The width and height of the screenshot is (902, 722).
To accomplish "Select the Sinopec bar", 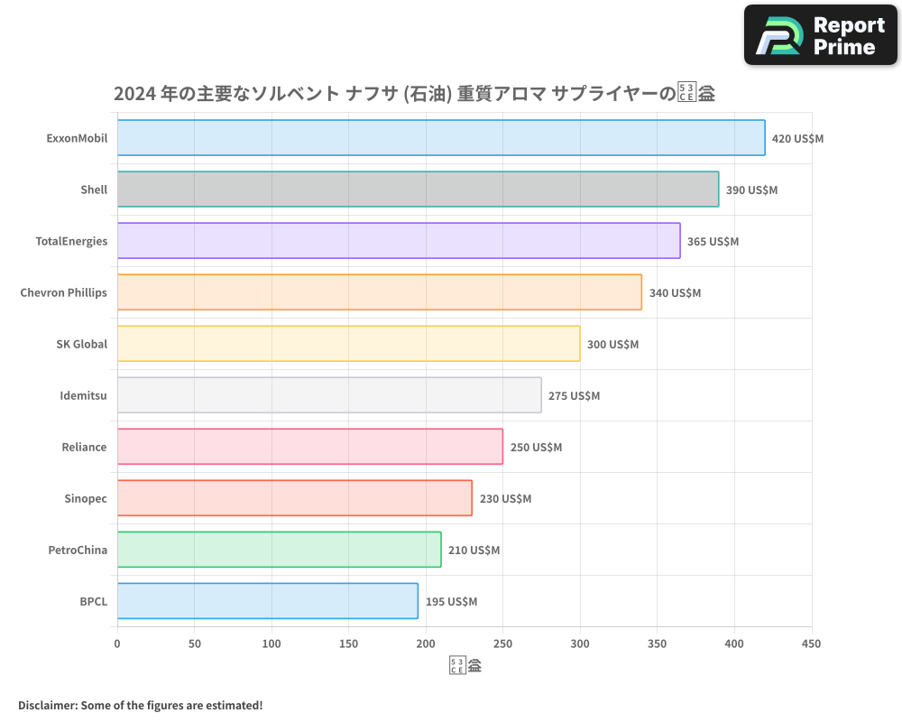I will [x=293, y=498].
